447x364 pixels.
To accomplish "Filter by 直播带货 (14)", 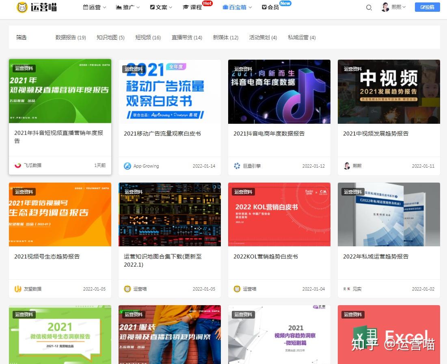I will click(187, 37).
